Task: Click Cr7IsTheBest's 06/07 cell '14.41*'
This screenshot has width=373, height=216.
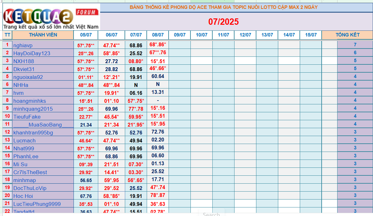Action: 112,172
